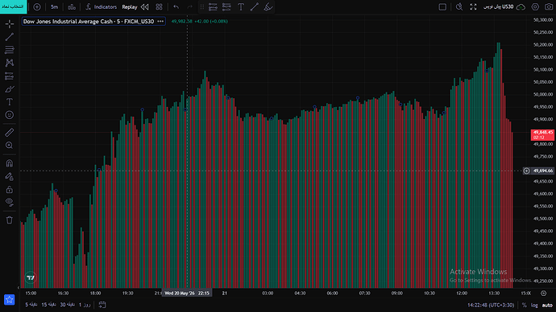This screenshot has height=312, width=556.
Task: Select the 15 minute range tab
Action: coord(49,305)
